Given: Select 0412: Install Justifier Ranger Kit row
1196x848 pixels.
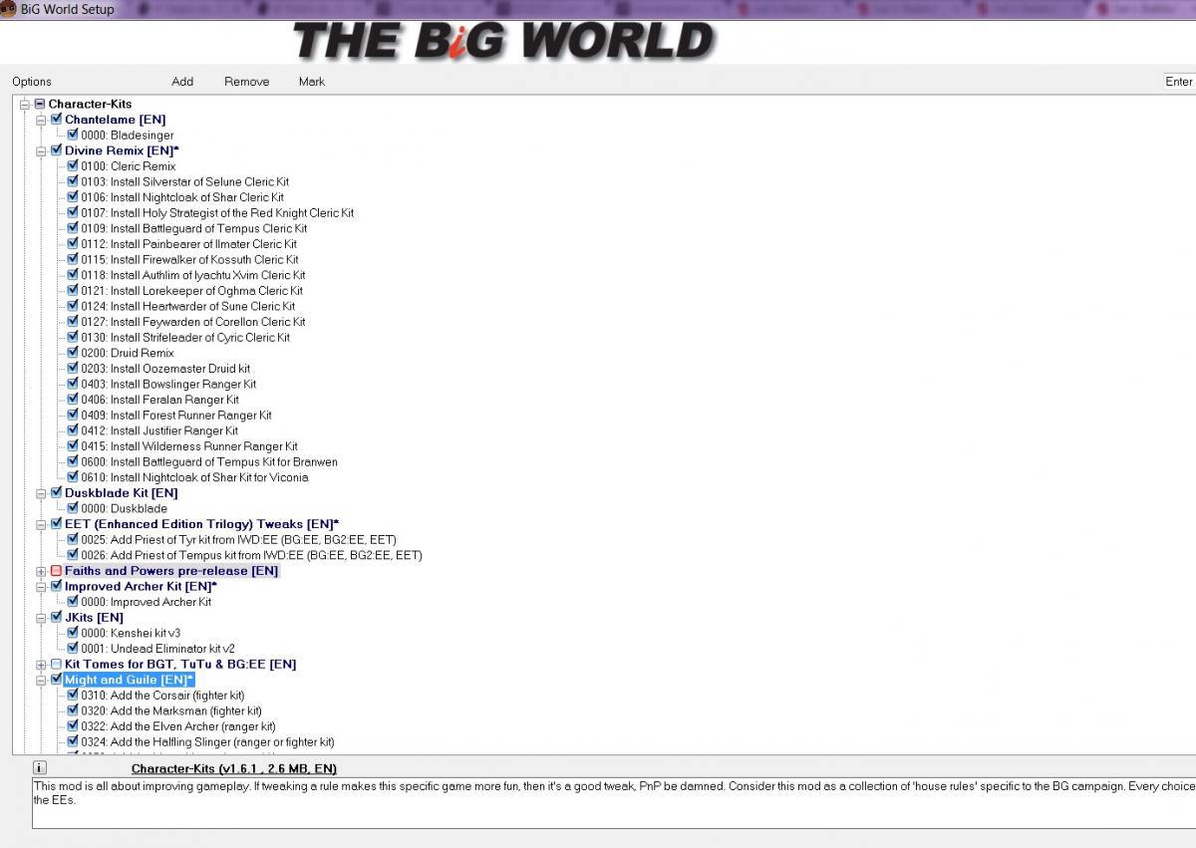Looking at the screenshot, I should click(159, 430).
